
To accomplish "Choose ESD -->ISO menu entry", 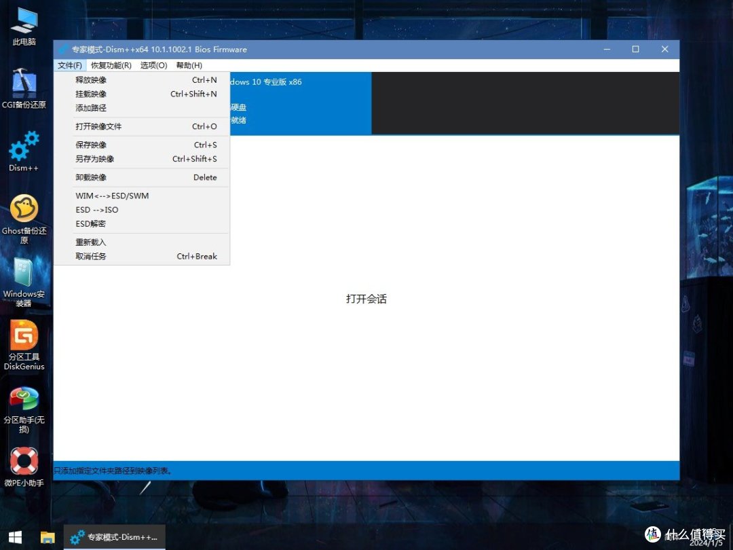I will point(142,210).
